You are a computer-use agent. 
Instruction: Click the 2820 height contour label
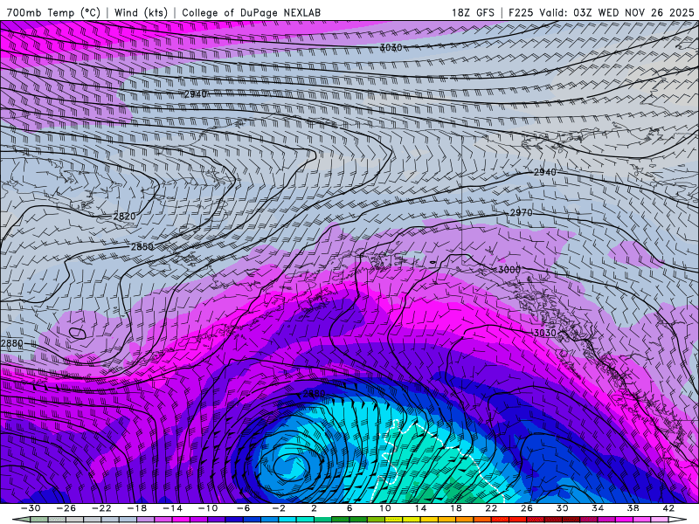[x=124, y=217]
